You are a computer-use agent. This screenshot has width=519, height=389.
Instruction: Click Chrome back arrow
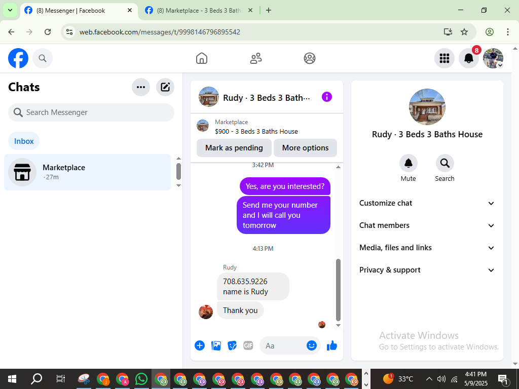(11, 32)
